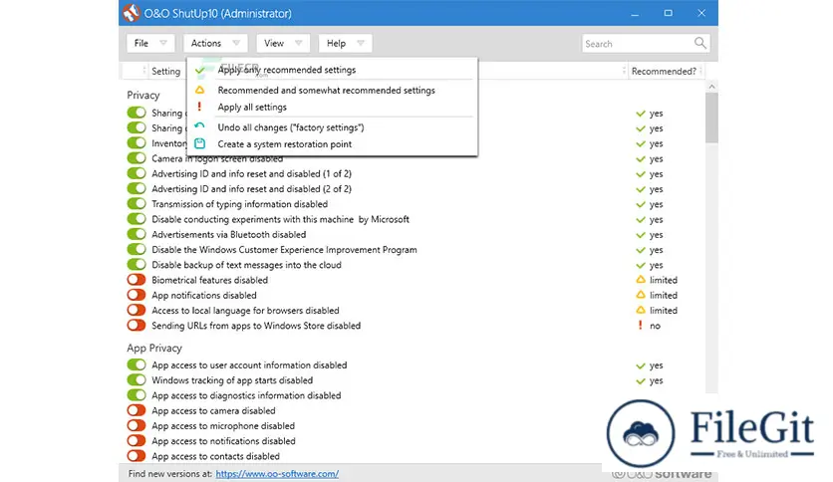Click the yes checkmark for App access to user account
This screenshot has height=482, width=833.
(x=641, y=365)
